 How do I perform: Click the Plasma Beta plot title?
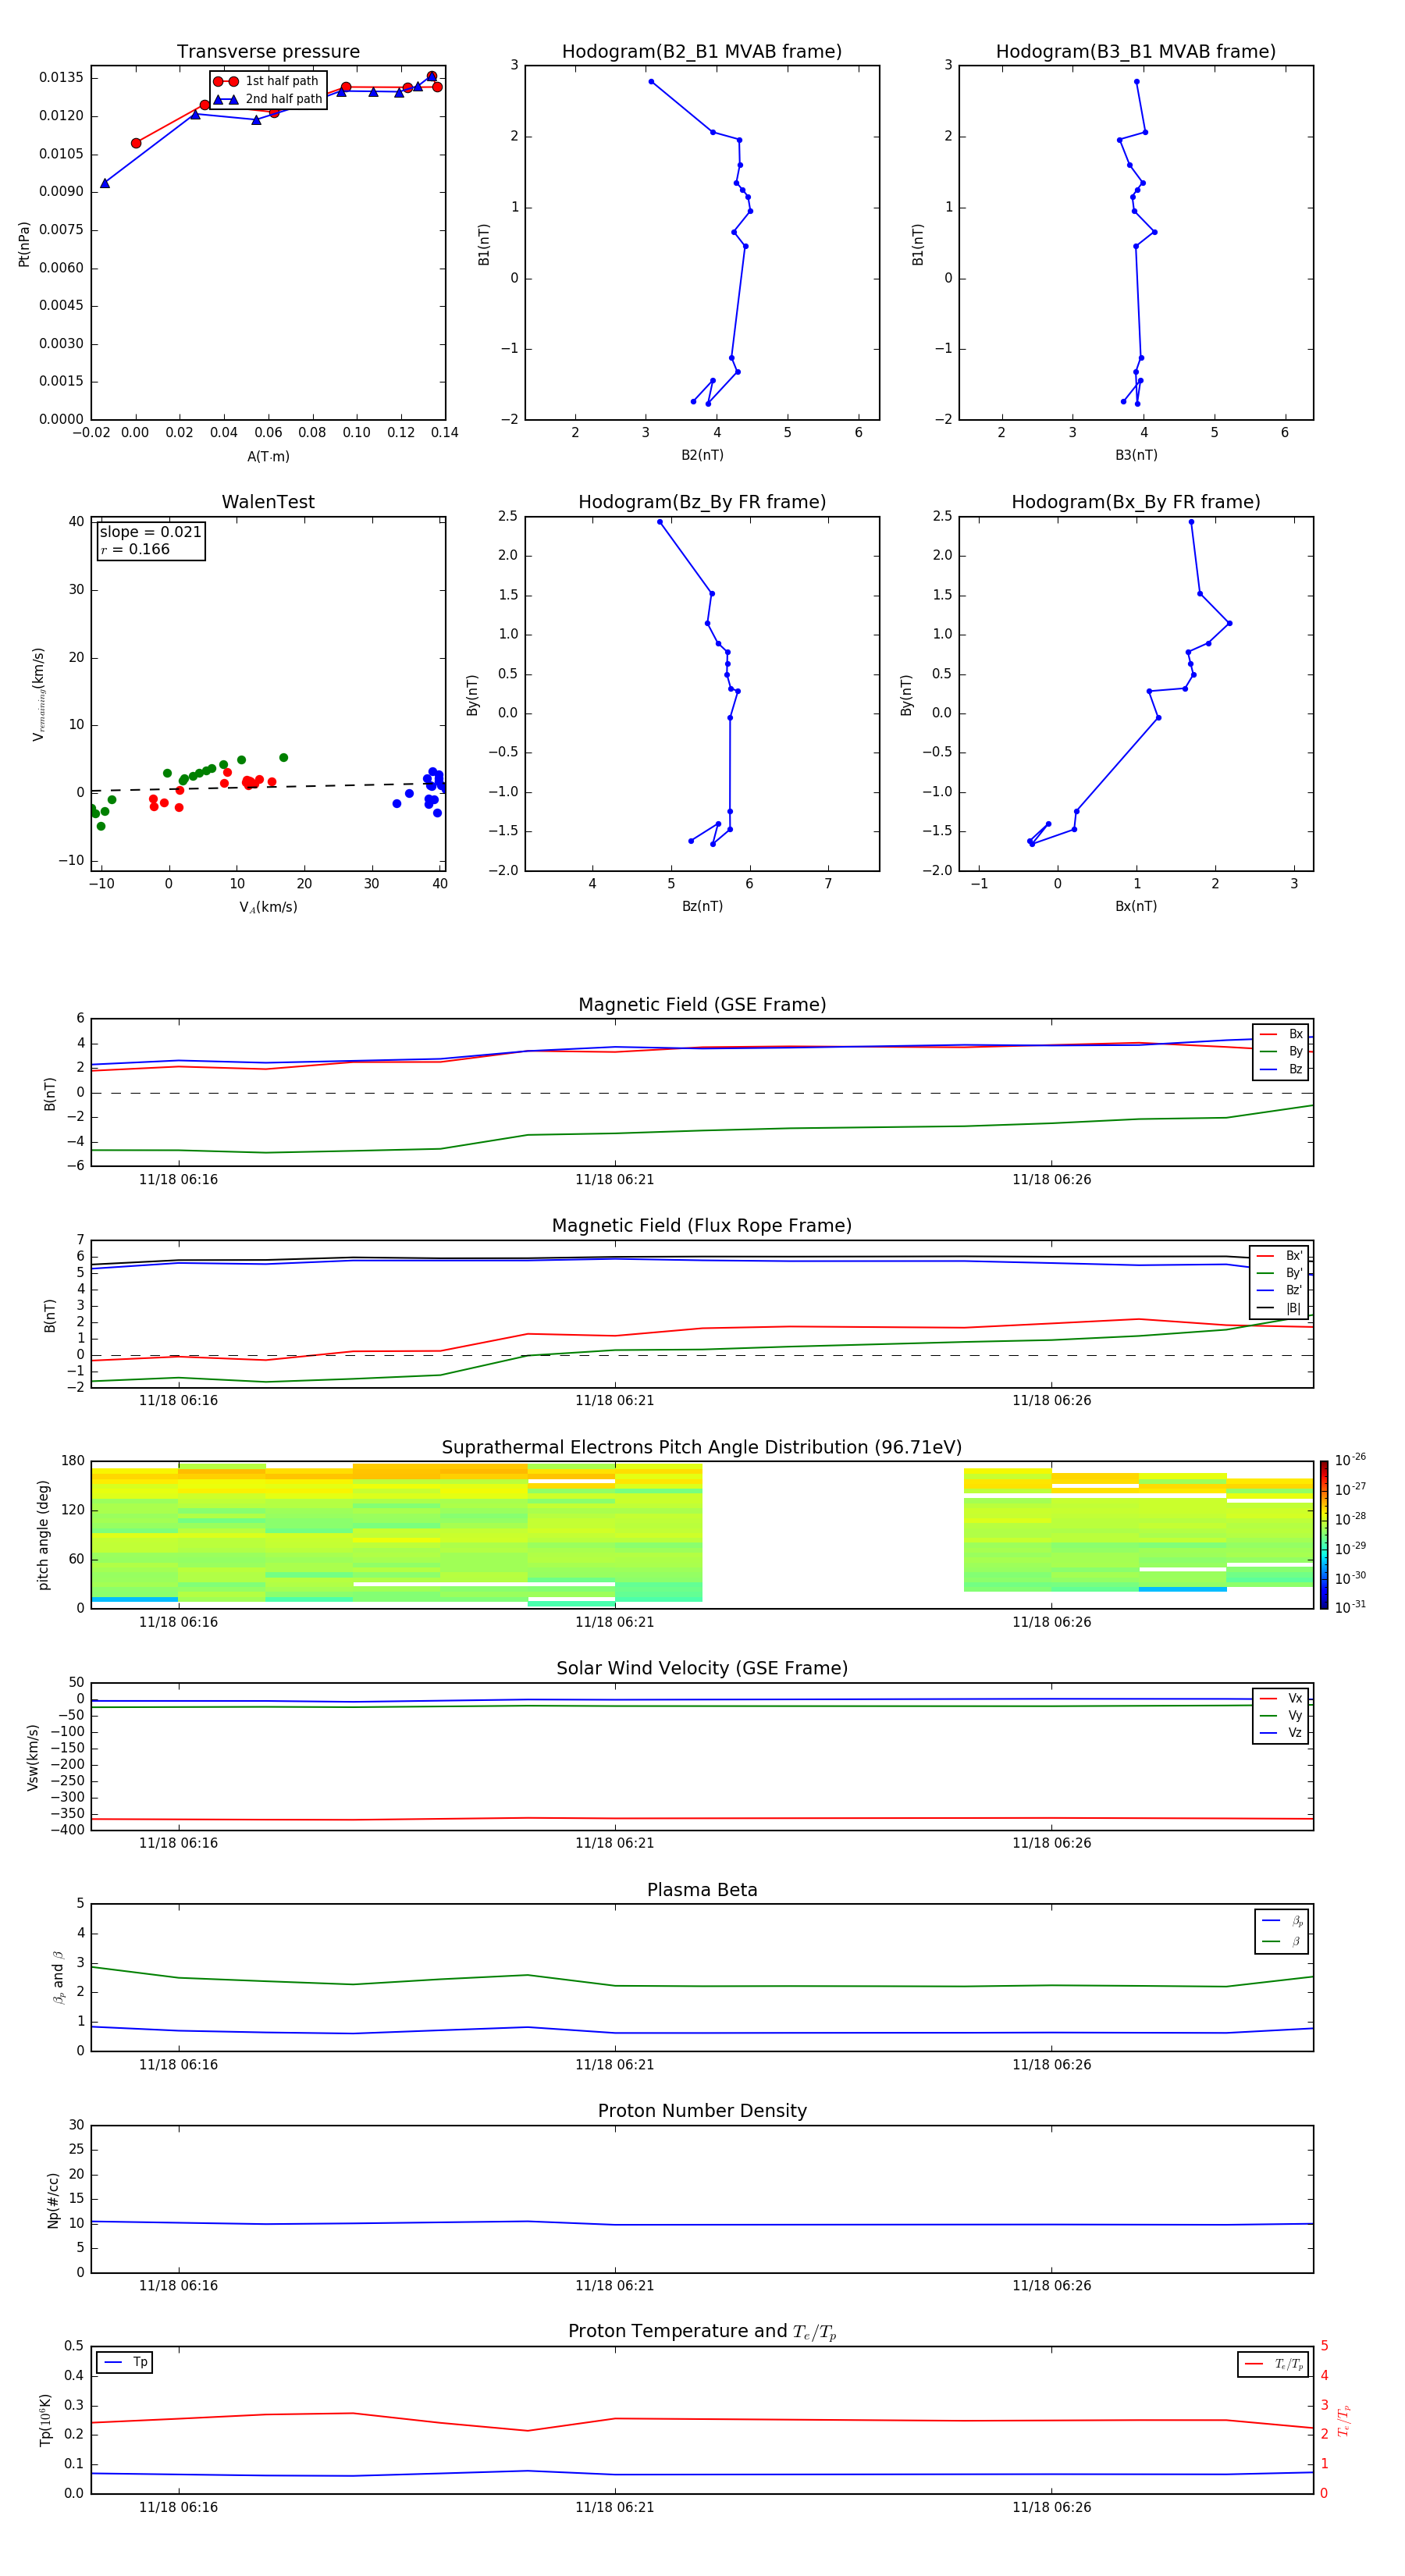pyautogui.click(x=702, y=1891)
